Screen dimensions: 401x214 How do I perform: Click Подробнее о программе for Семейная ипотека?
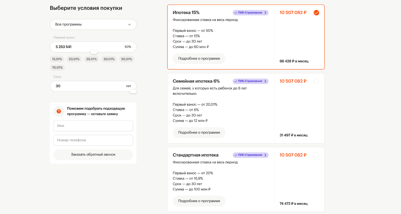pos(199,132)
